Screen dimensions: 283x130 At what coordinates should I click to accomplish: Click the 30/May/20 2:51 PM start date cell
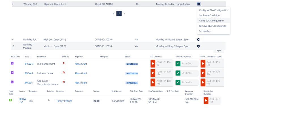tap(135, 100)
